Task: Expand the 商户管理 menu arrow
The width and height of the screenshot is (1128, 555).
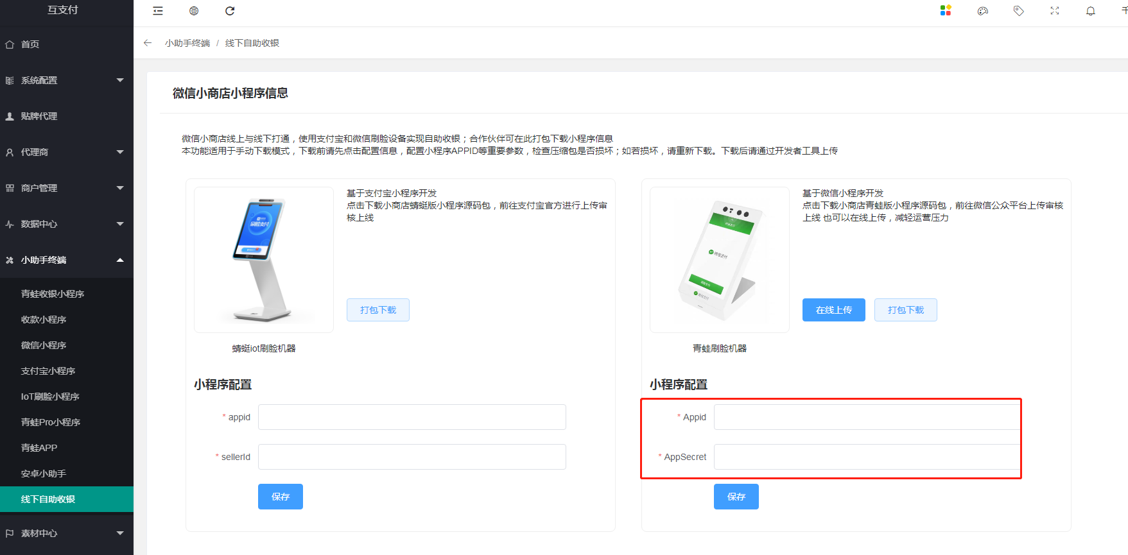Action: pyautogui.click(x=120, y=188)
